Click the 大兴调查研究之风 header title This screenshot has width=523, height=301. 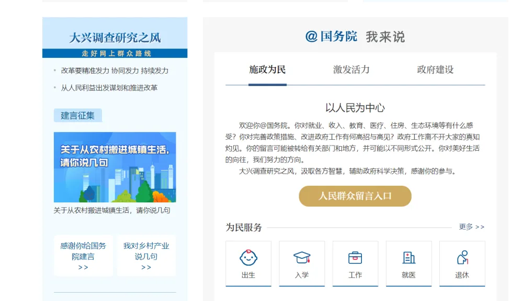point(115,38)
